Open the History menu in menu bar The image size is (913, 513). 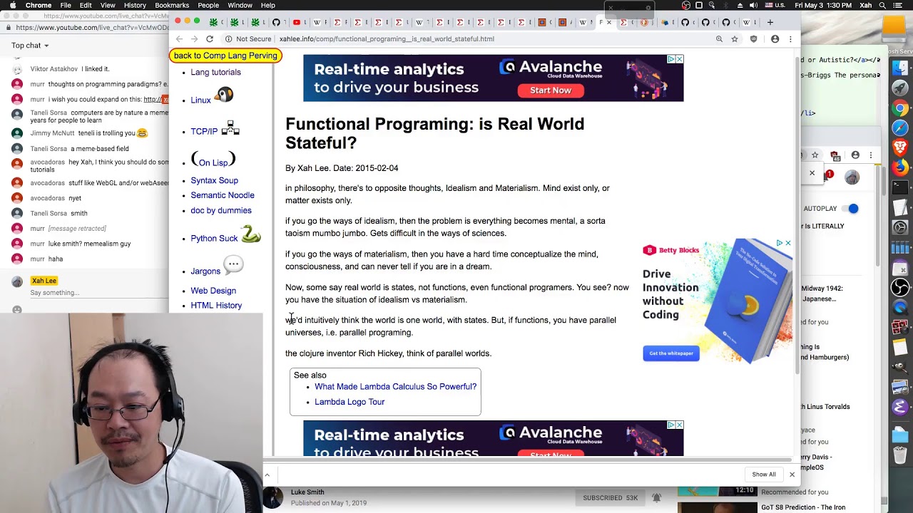tap(135, 6)
